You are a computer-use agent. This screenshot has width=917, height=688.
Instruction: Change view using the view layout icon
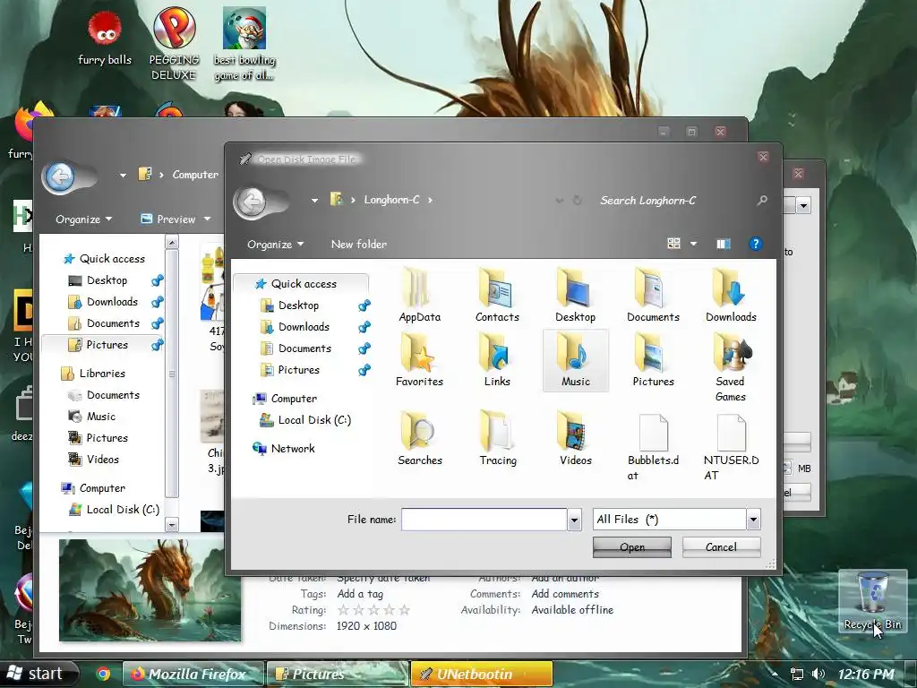coord(673,244)
